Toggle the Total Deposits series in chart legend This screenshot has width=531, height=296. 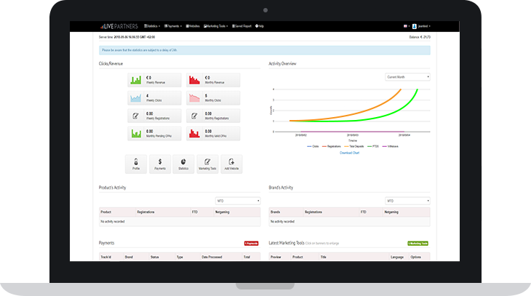tap(355, 146)
